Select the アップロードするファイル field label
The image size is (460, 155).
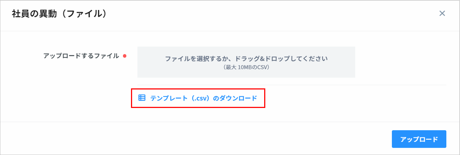click(81, 56)
